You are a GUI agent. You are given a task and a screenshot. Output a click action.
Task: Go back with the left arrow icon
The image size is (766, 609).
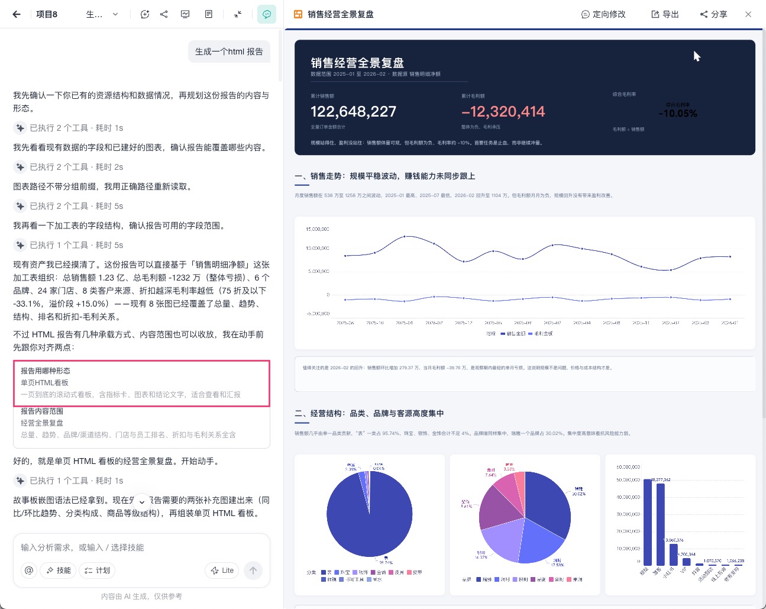pos(17,14)
